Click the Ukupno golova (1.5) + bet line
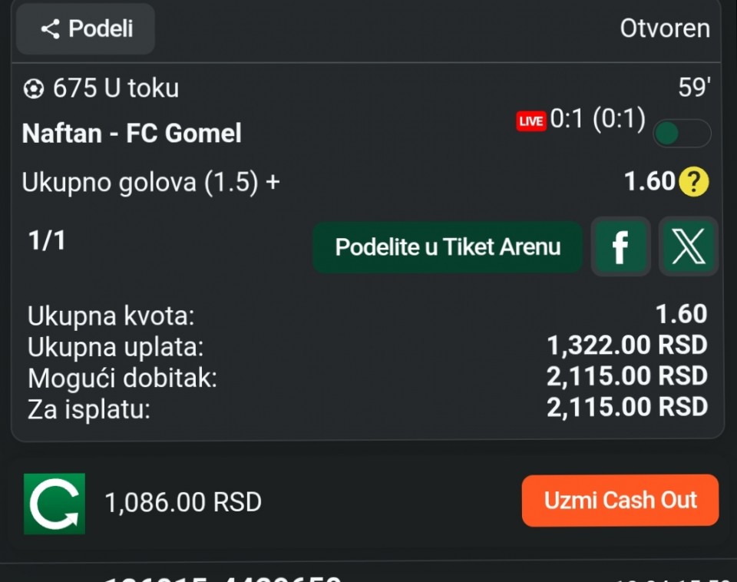The width and height of the screenshot is (737, 582). click(x=151, y=183)
